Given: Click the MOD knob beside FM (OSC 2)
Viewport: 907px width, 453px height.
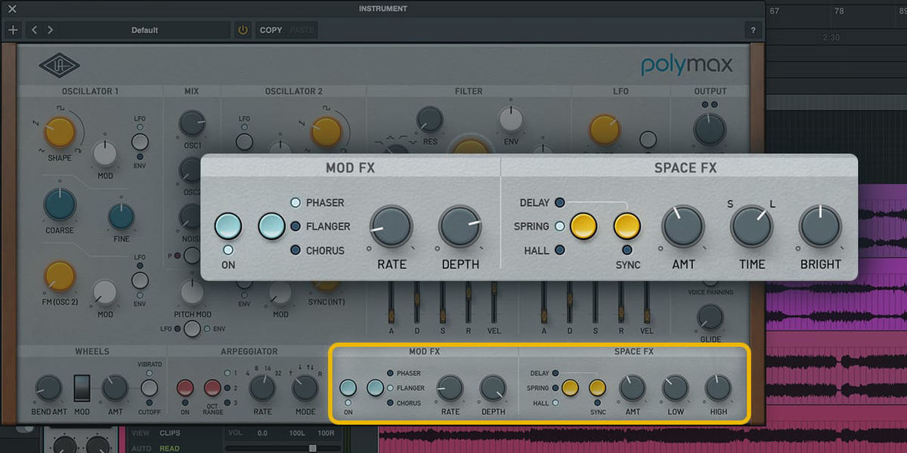Looking at the screenshot, I should [x=105, y=293].
